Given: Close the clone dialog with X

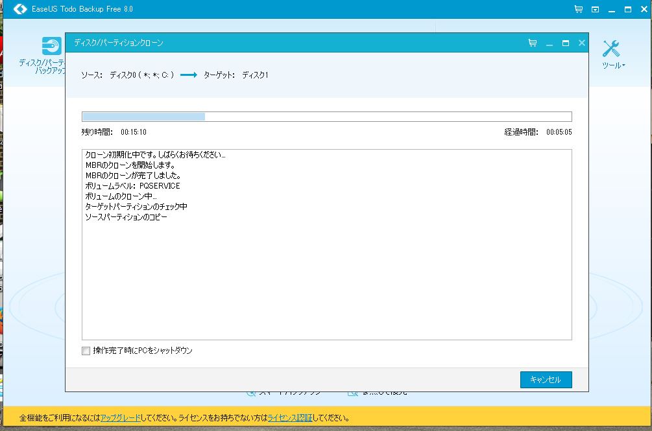Looking at the screenshot, I should pos(582,43).
